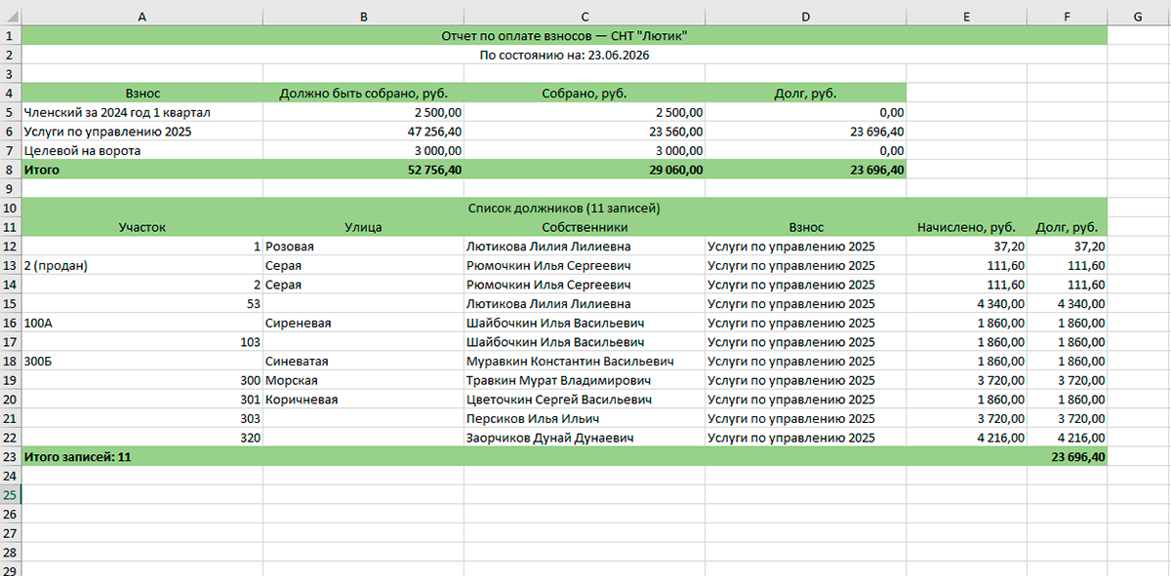Click the "Список должников (11 записей)" heading
Image resolution: width=1171 pixels, height=576 pixels.
pos(565,208)
